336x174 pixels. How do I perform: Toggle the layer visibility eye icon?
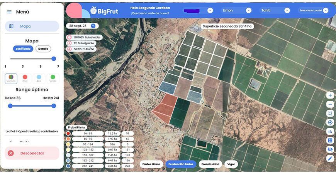click(x=330, y=149)
